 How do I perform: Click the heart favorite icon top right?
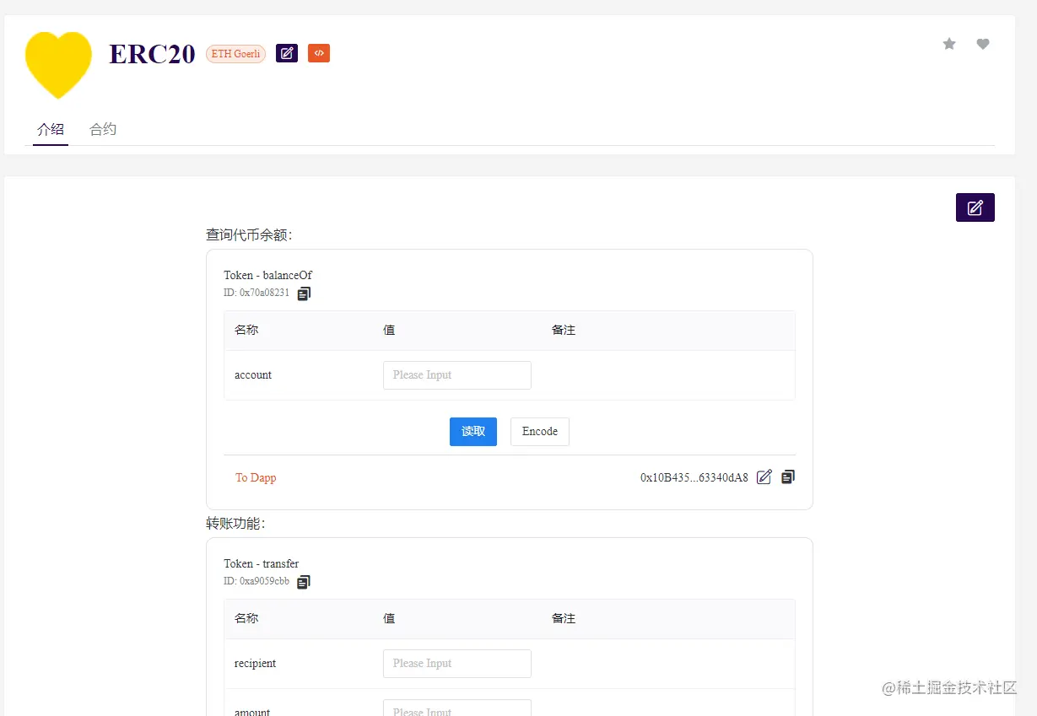click(982, 43)
